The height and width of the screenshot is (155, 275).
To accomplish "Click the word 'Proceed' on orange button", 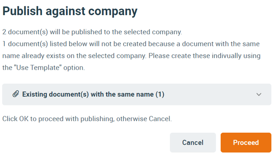I will tap(246, 143).
